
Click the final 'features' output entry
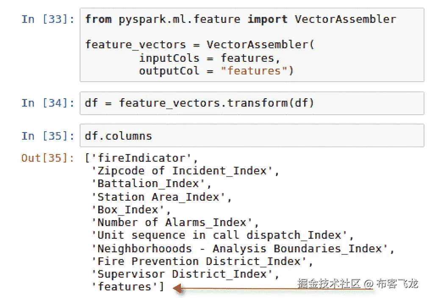click(x=125, y=287)
